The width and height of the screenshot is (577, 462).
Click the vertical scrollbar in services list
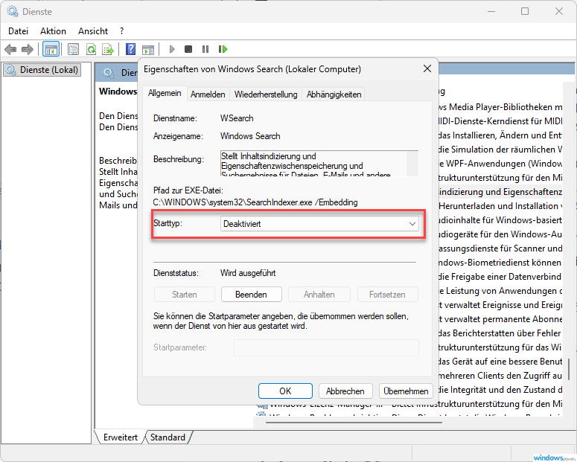[569, 369]
